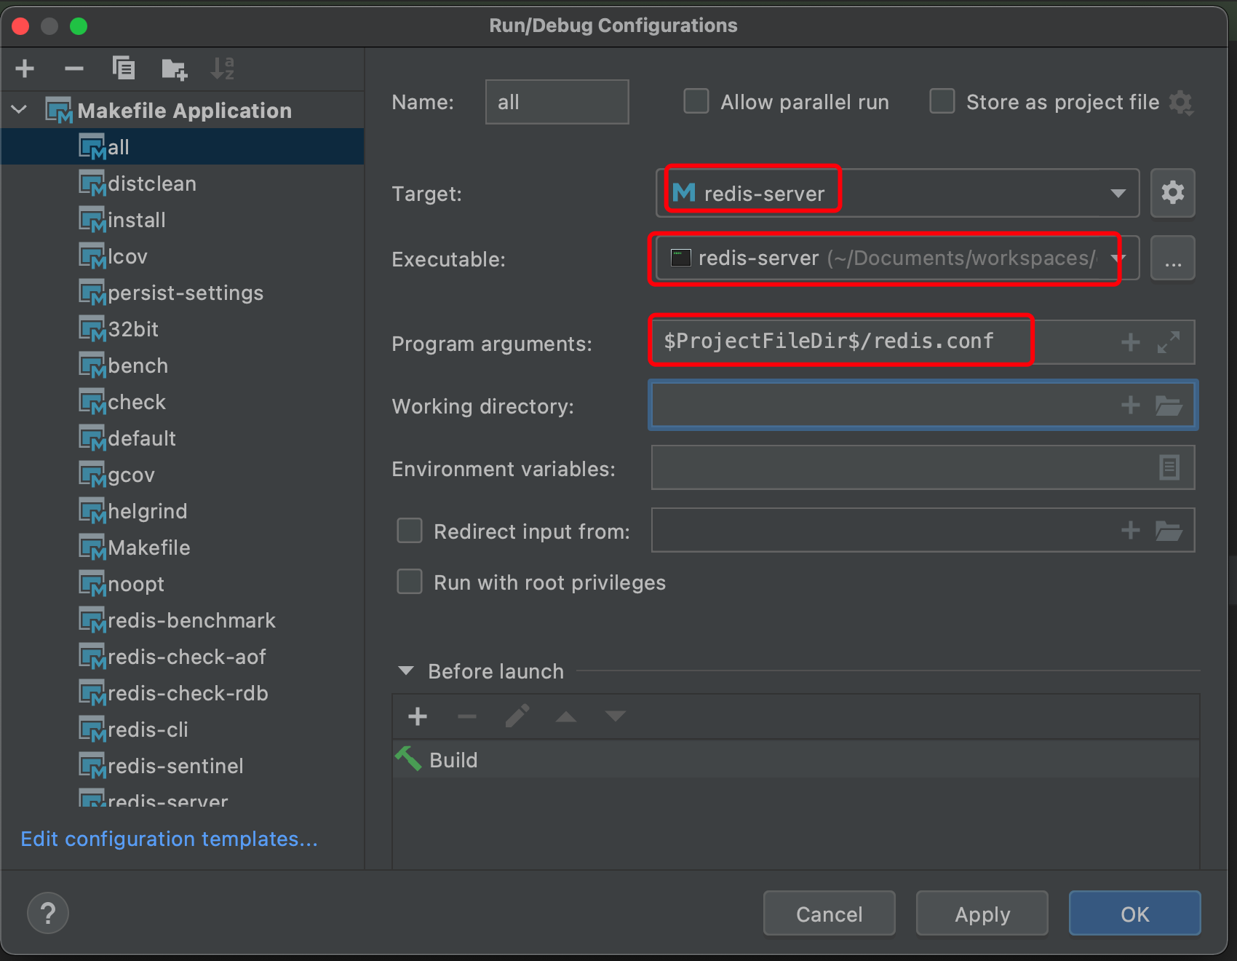Select the redis-sentinel configuration
Image resolution: width=1237 pixels, height=961 pixels.
coord(183,766)
